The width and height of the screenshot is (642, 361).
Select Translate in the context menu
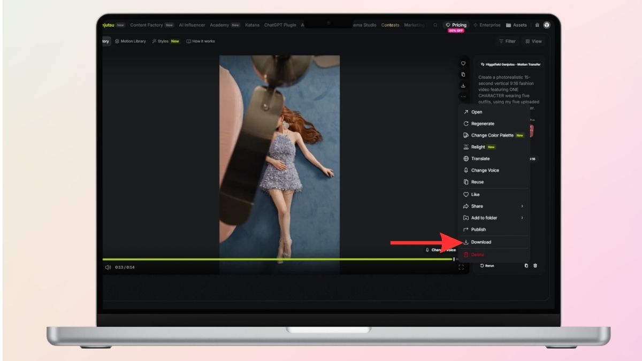(494, 159)
